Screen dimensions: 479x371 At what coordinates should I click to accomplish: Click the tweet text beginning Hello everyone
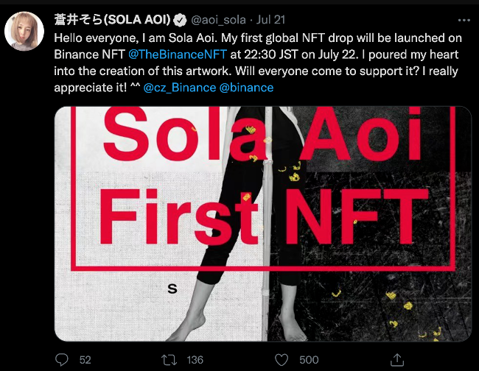click(x=258, y=63)
